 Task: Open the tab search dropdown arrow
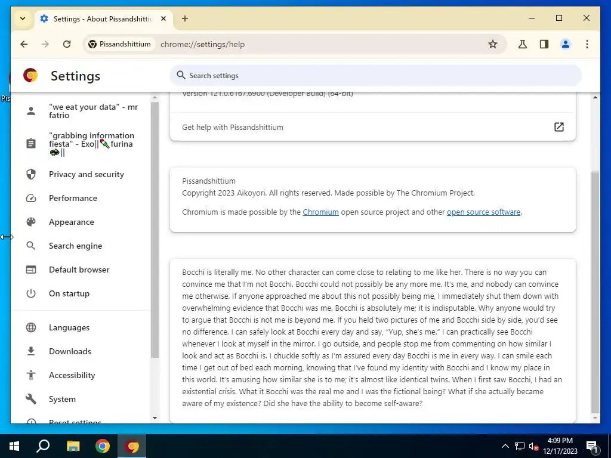[23, 18]
